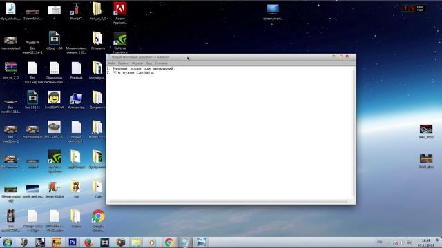The width and height of the screenshot is (442, 248).
Task: Open the filmstrip video editor taskbar icon
Action: click(x=104, y=242)
